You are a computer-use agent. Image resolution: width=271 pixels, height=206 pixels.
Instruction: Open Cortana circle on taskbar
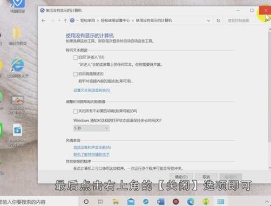86,202
